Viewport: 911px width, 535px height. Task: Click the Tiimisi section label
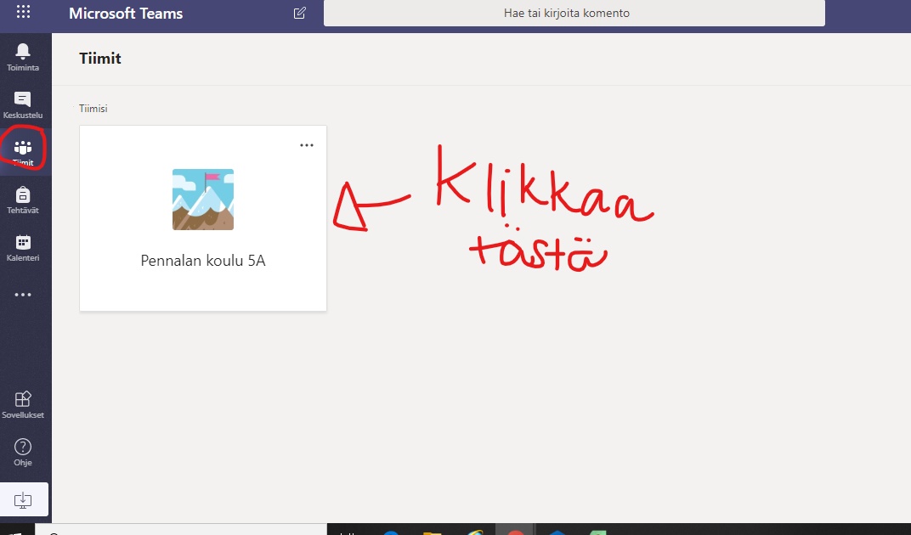(93, 109)
